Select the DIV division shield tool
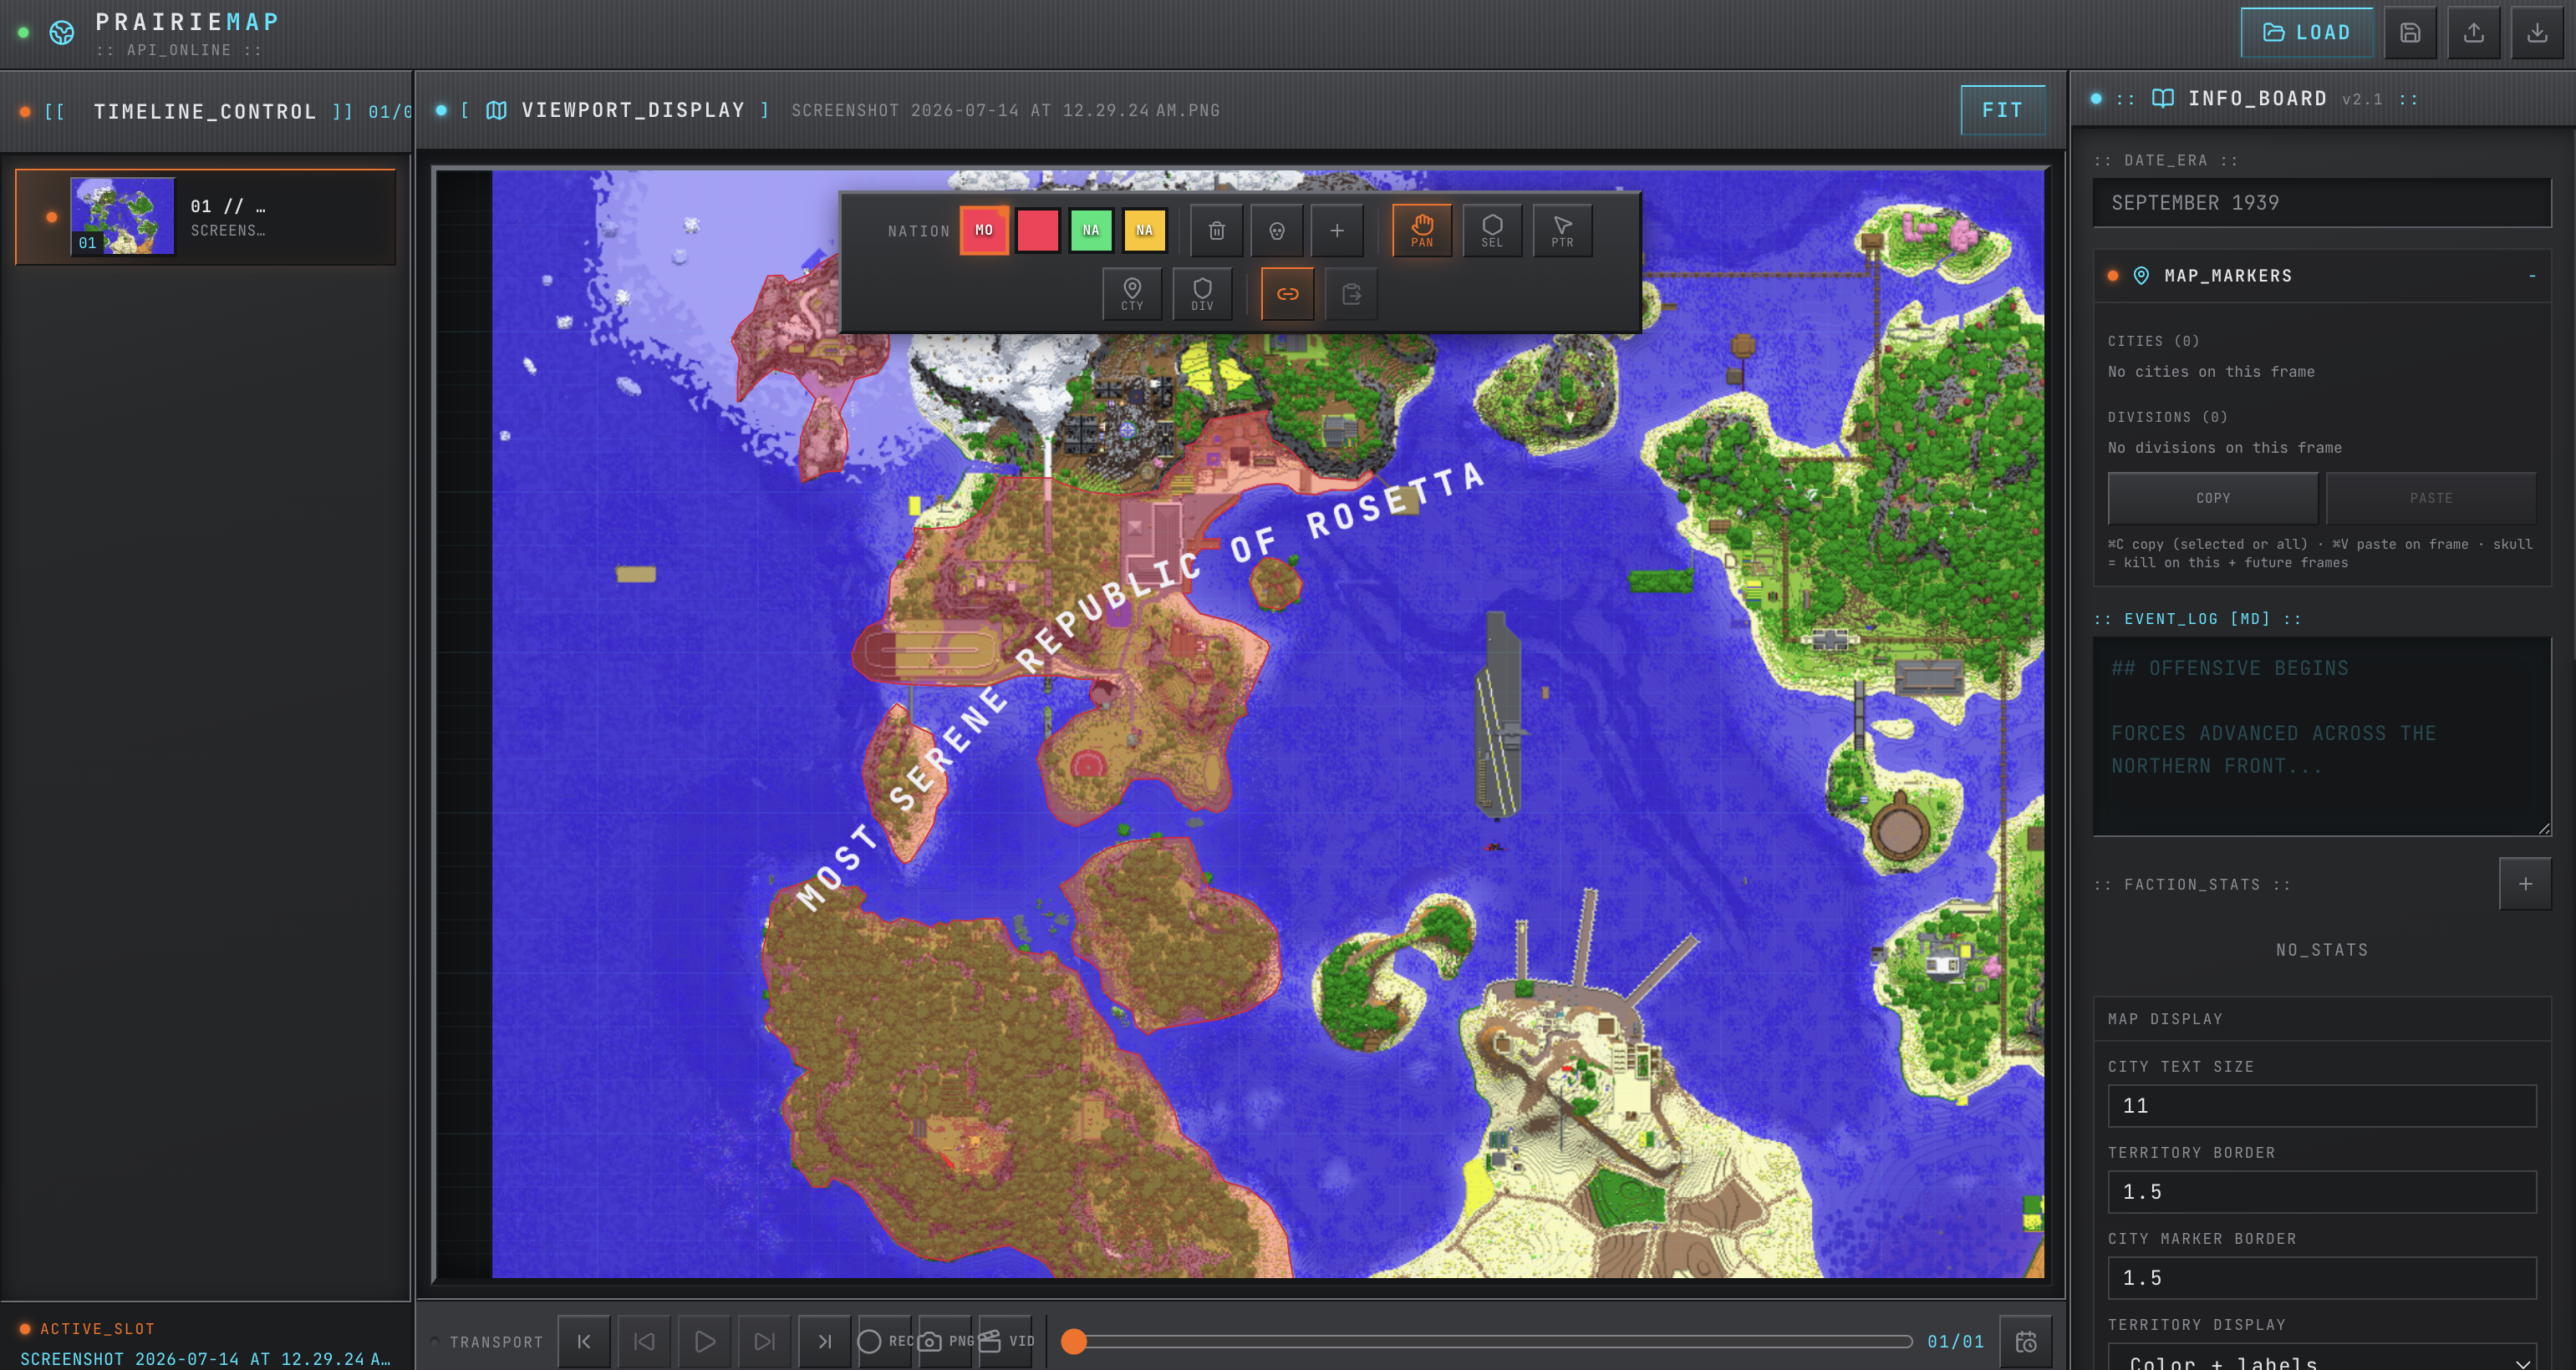 coord(1202,294)
